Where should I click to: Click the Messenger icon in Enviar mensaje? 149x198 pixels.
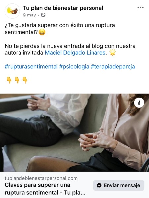pyautogui.click(x=99, y=185)
